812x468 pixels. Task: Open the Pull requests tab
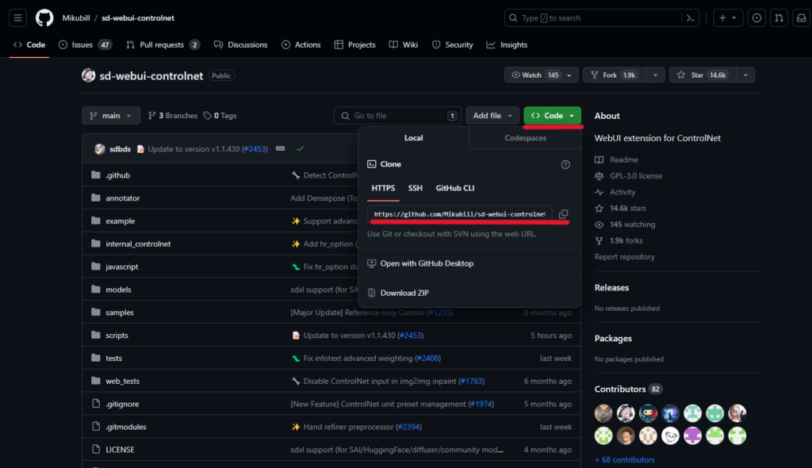[x=162, y=44]
